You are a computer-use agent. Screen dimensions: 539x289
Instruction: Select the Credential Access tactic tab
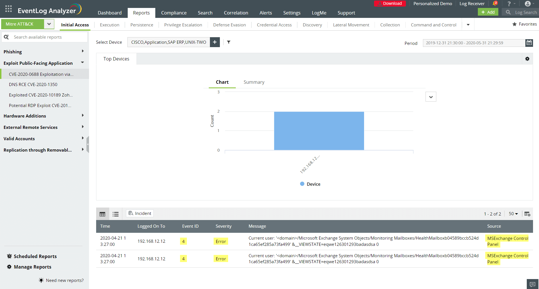274,25
